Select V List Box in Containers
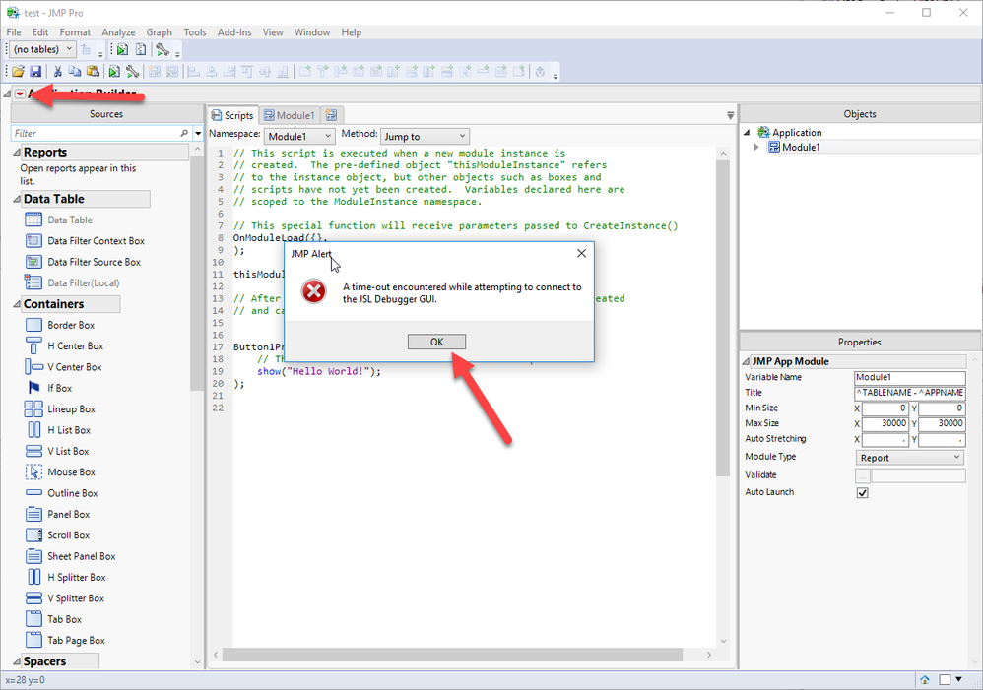 [68, 451]
